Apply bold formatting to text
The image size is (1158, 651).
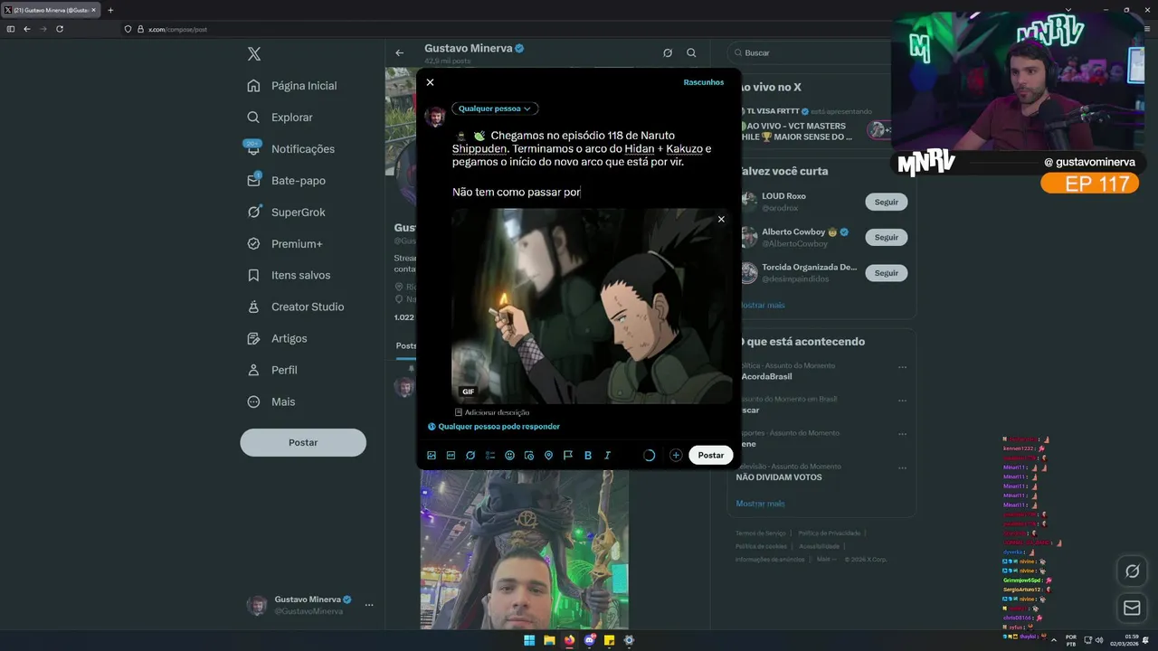(x=588, y=456)
